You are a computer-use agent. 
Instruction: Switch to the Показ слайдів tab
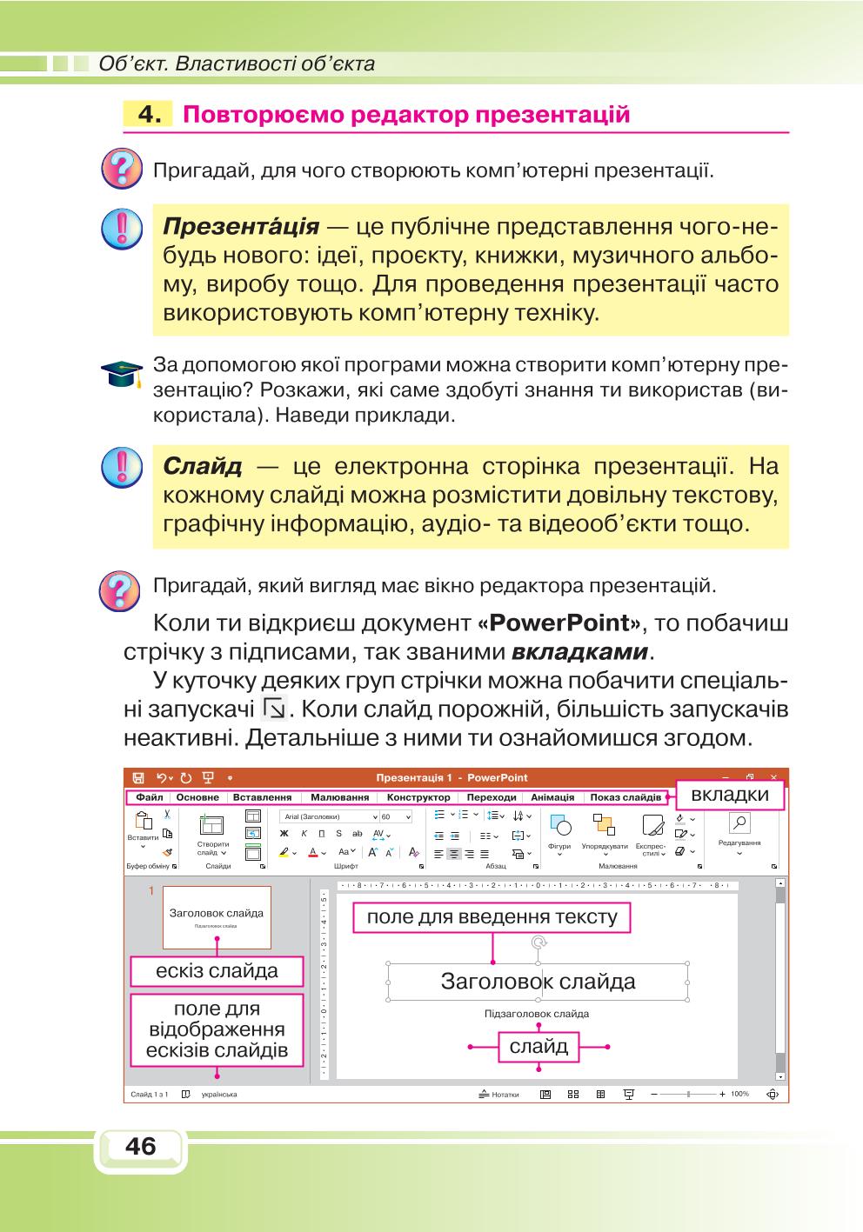click(626, 797)
